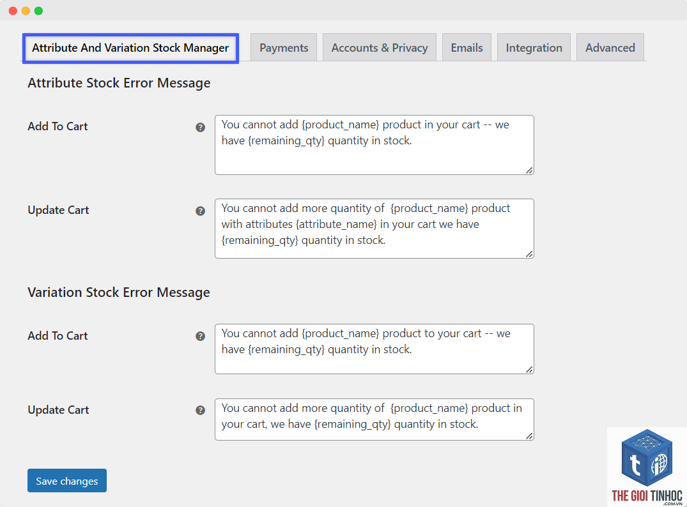The width and height of the screenshot is (687, 507).
Task: Click the Update Cart label under Variation Stock
Action: [58, 410]
